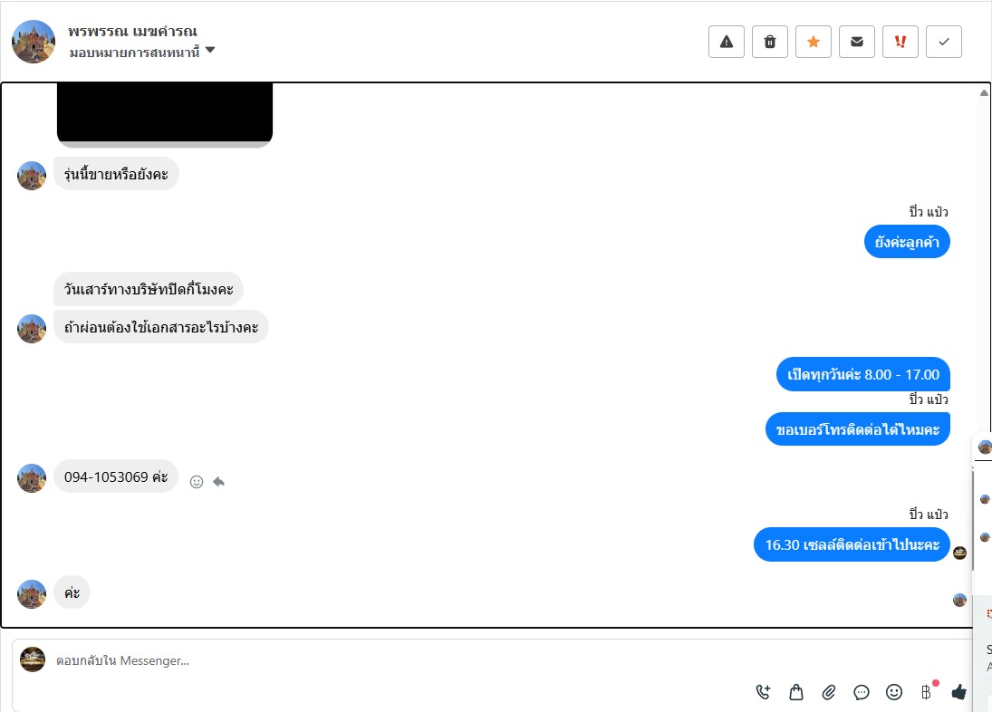The height and width of the screenshot is (712, 992).
Task: Send a thumbs-up like
Action: coord(959,692)
